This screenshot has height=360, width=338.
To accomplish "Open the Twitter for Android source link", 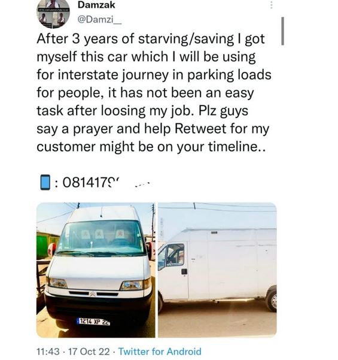I will 160,352.
